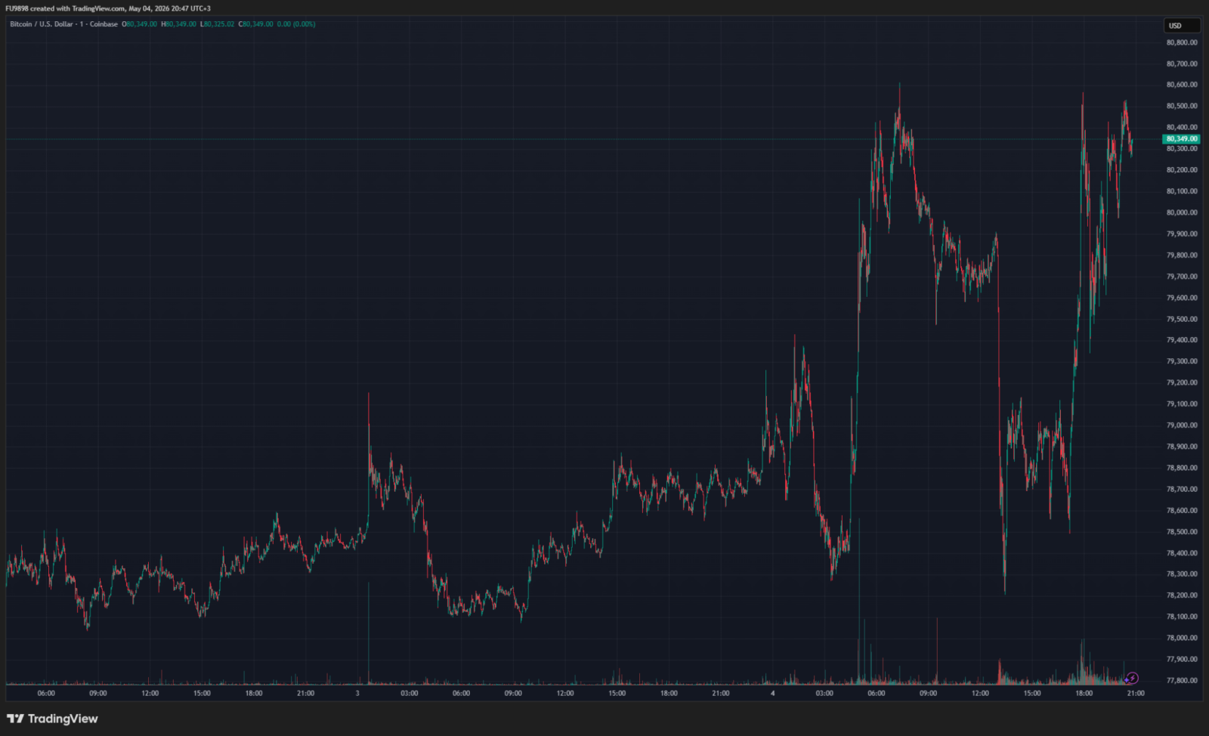Click the day 4 date label on time axis

pyautogui.click(x=772, y=693)
